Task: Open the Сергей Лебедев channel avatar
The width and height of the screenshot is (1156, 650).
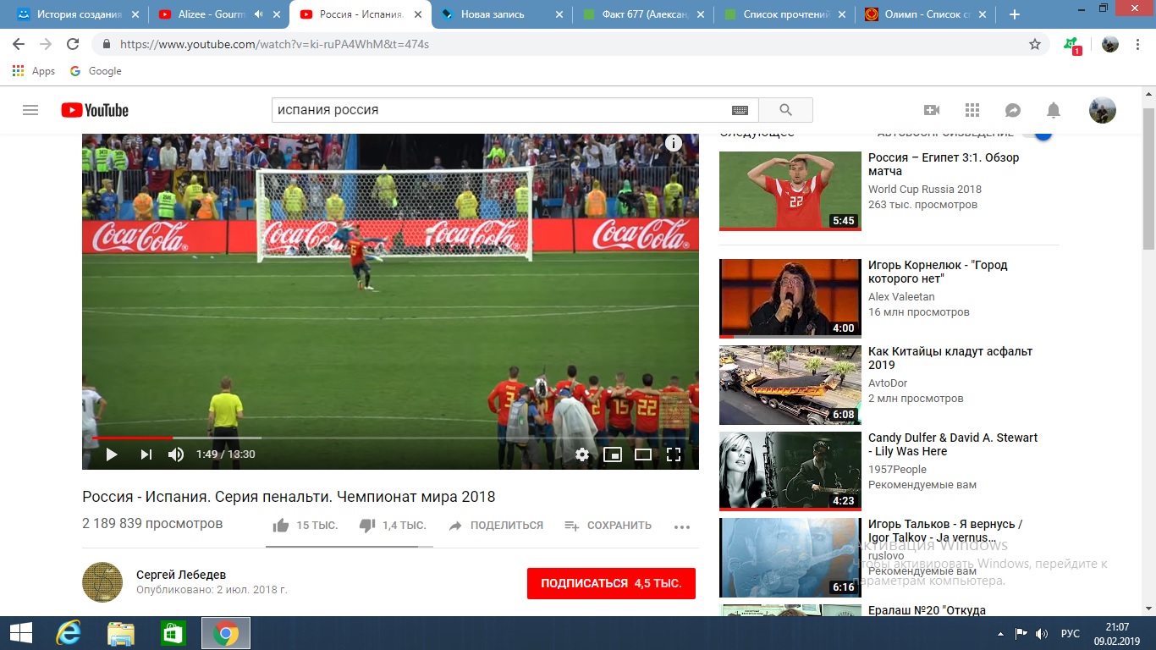Action: [x=102, y=582]
